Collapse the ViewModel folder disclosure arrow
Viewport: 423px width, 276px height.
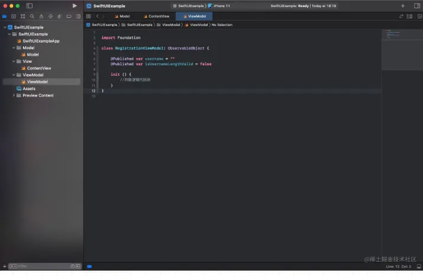click(14, 75)
